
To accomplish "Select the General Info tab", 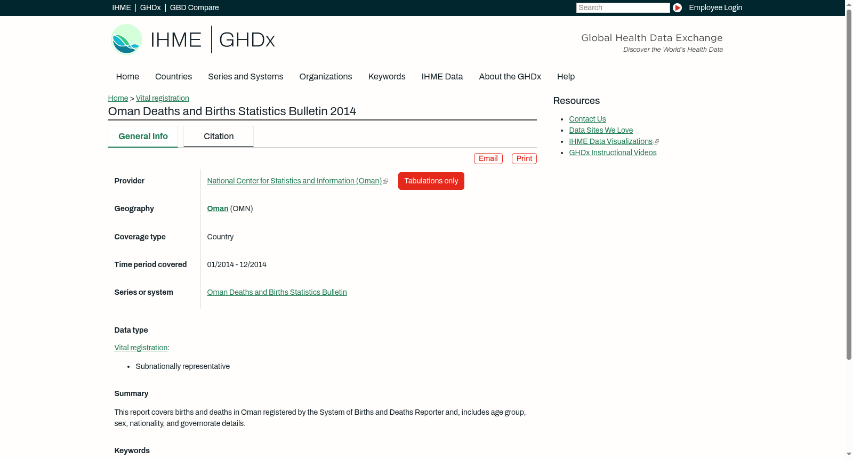I will coord(143,136).
